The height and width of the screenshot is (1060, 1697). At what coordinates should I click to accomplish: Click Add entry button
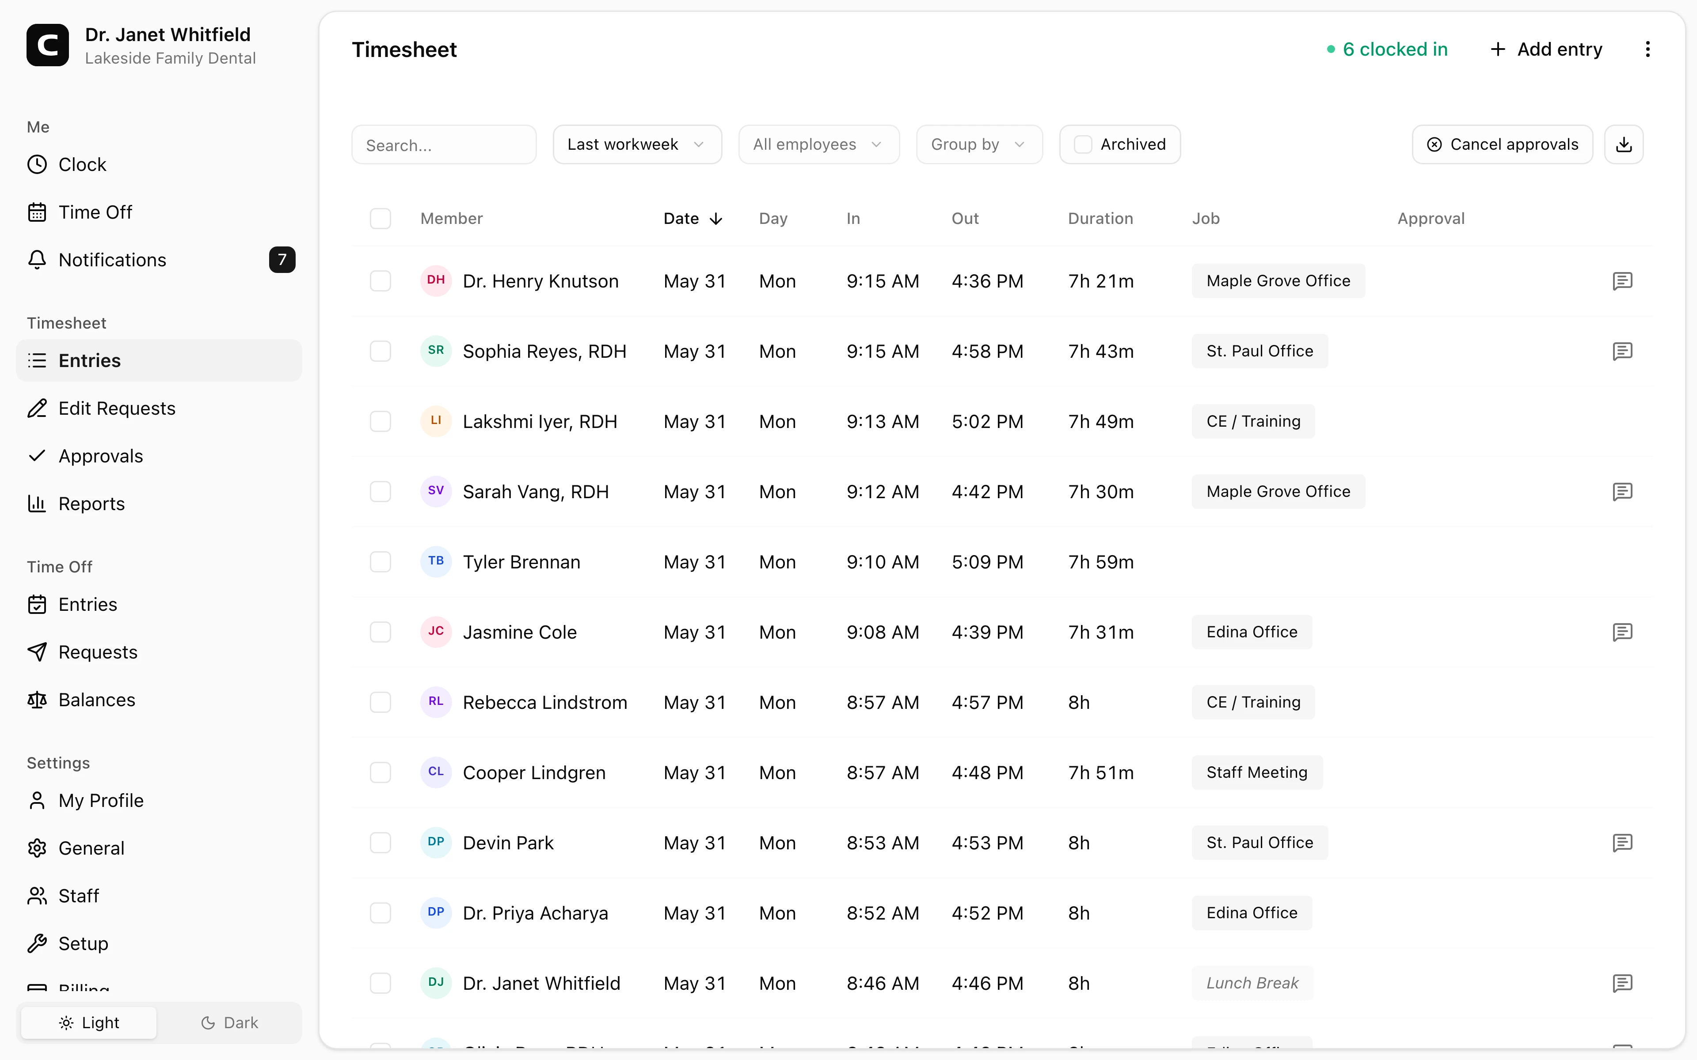(x=1545, y=49)
